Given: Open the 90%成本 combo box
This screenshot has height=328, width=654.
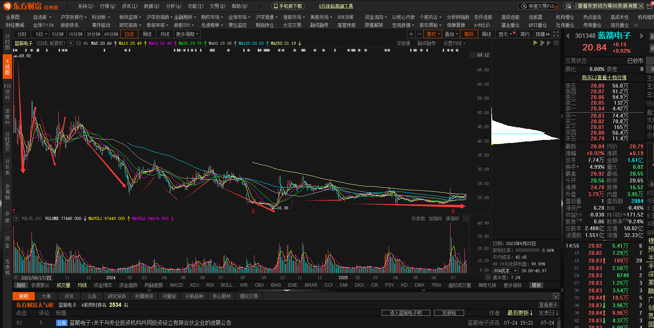Looking at the screenshot, I should click(505, 271).
